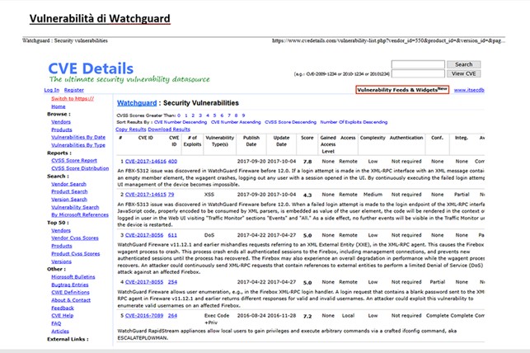Open CWE 79 link
This screenshot has height=353, width=530.
[x=171, y=195]
